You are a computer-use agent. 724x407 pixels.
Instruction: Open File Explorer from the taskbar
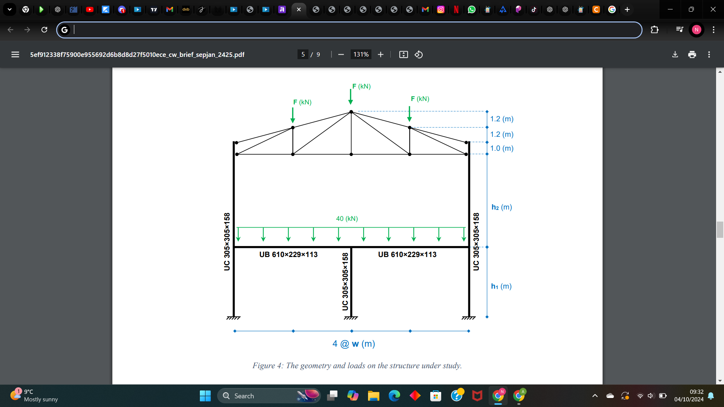(374, 396)
